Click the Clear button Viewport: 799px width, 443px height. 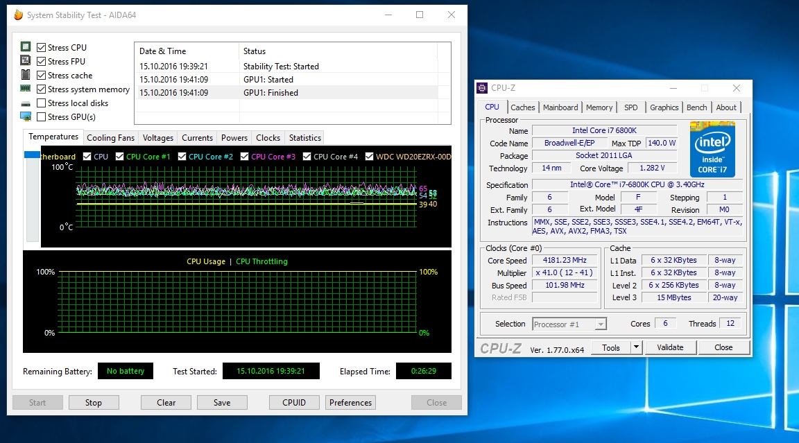pyautogui.click(x=166, y=402)
